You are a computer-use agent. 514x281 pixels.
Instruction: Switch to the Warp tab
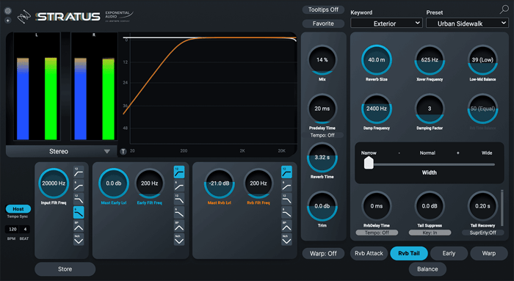[489, 254]
